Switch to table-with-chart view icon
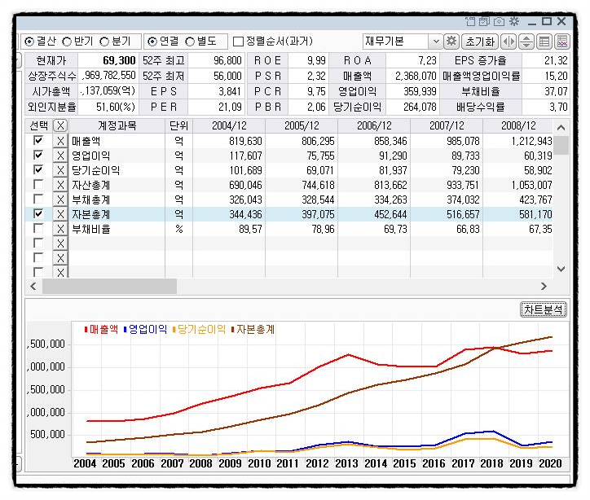 [562, 42]
